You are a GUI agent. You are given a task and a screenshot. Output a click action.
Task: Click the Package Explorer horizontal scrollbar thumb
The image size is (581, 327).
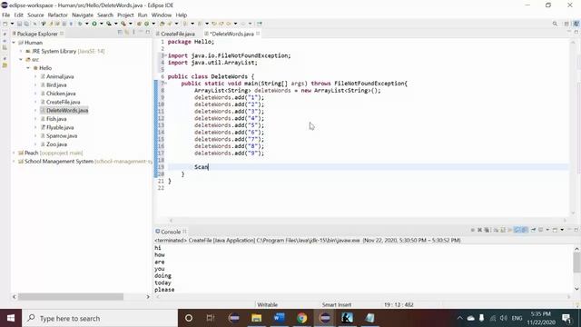click(71, 297)
